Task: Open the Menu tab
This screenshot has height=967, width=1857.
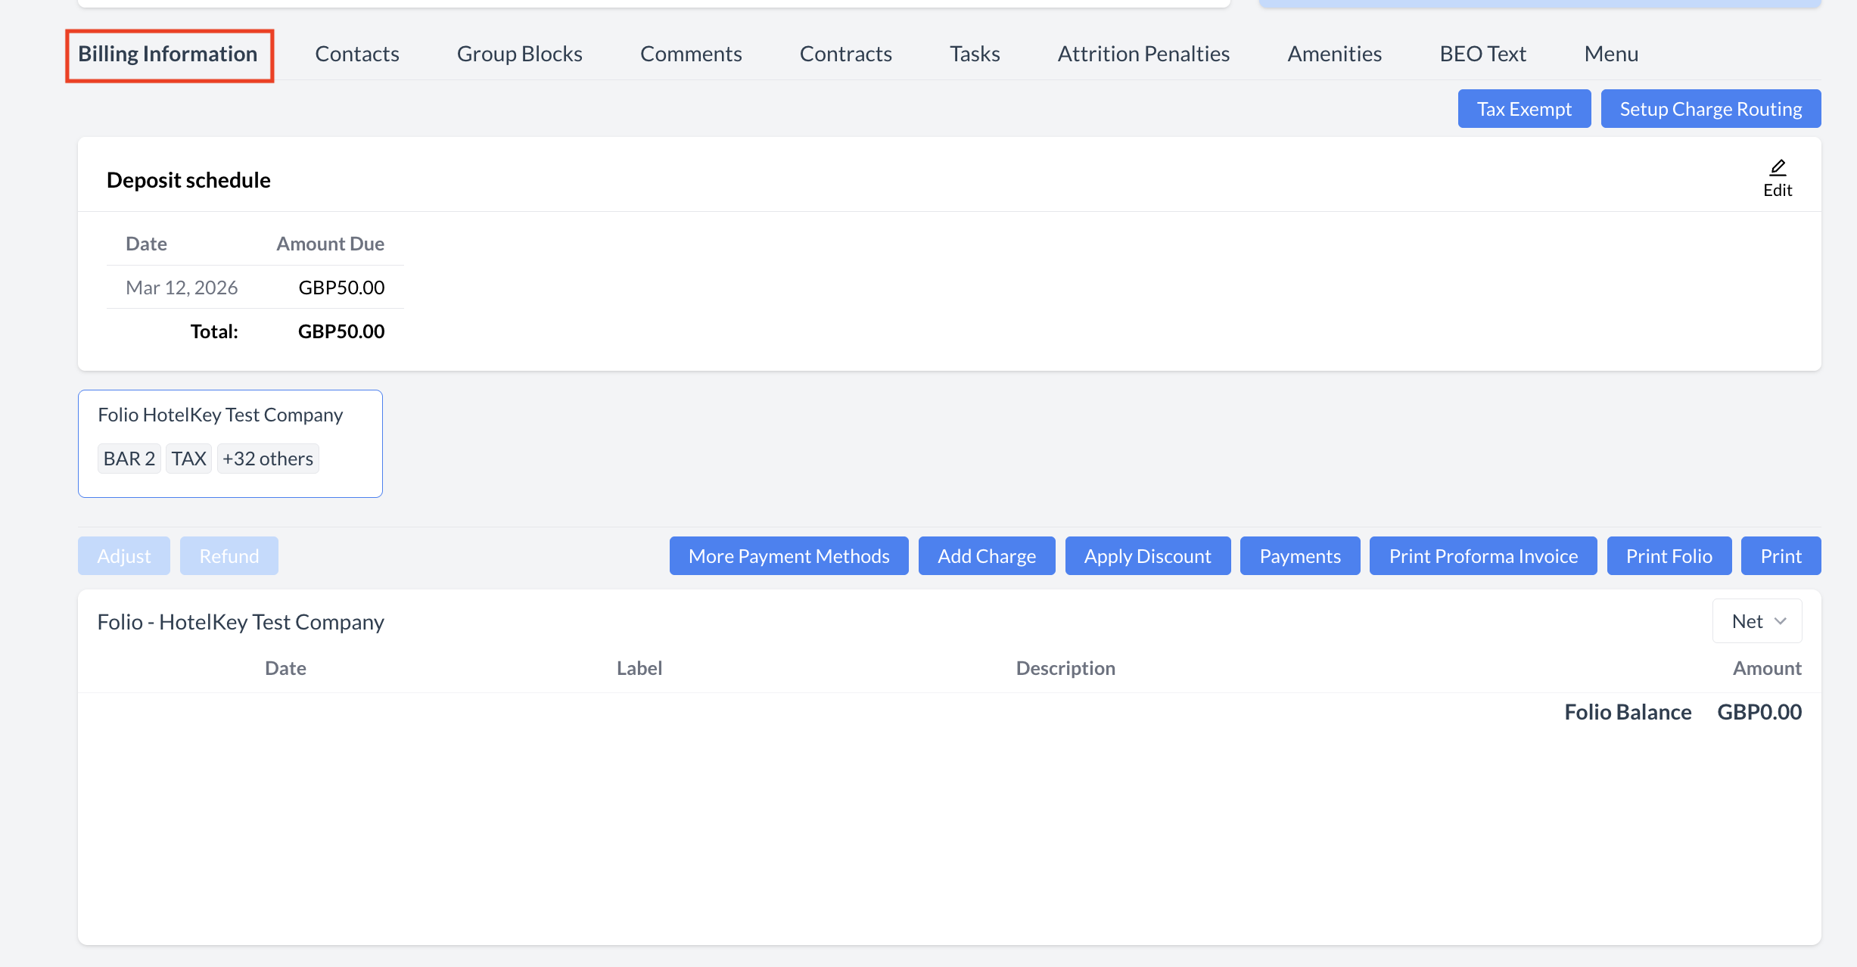Action: pos(1611,54)
